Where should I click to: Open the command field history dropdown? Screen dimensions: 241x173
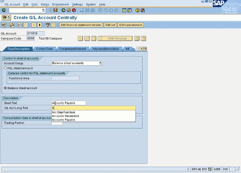[44, 10]
